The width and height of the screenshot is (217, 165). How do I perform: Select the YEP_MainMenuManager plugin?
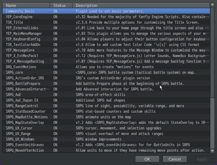pyautogui.click(x=106, y=33)
